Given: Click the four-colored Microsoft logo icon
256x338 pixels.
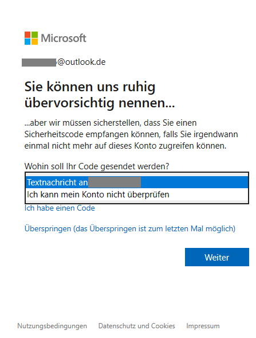Looking at the screenshot, I should pos(31,38).
